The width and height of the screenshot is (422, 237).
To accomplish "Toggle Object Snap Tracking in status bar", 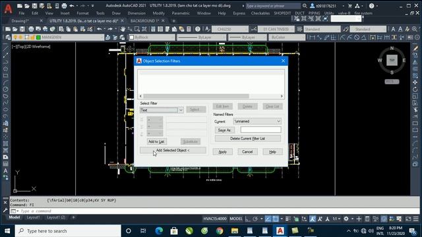I will tap(268, 219).
